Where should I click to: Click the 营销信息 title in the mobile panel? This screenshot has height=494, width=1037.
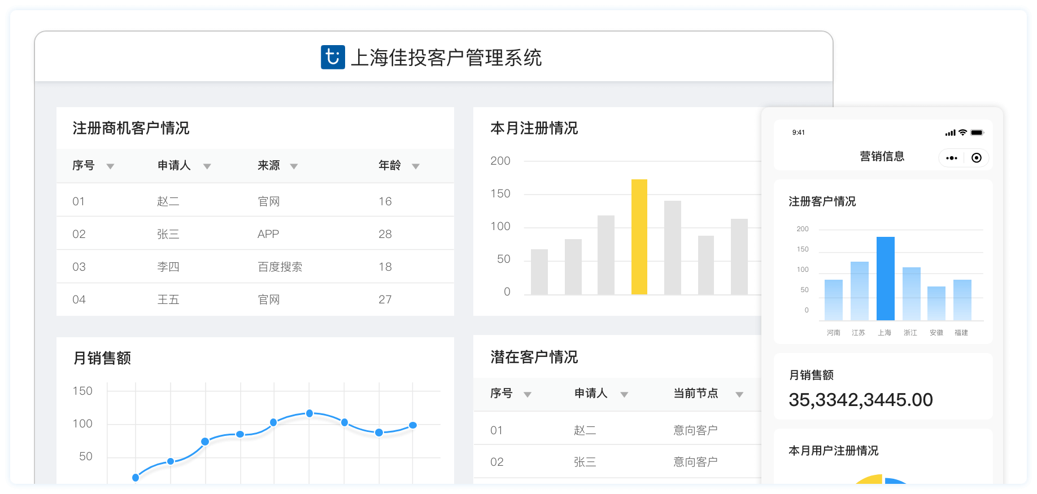tap(882, 156)
